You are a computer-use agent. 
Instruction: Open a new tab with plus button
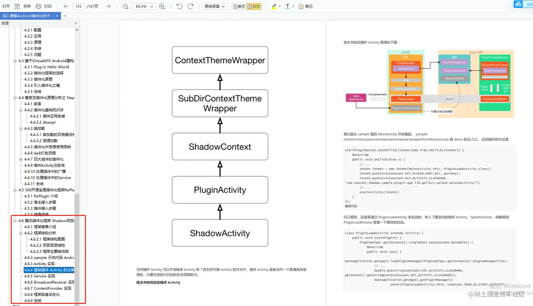click(65, 16)
